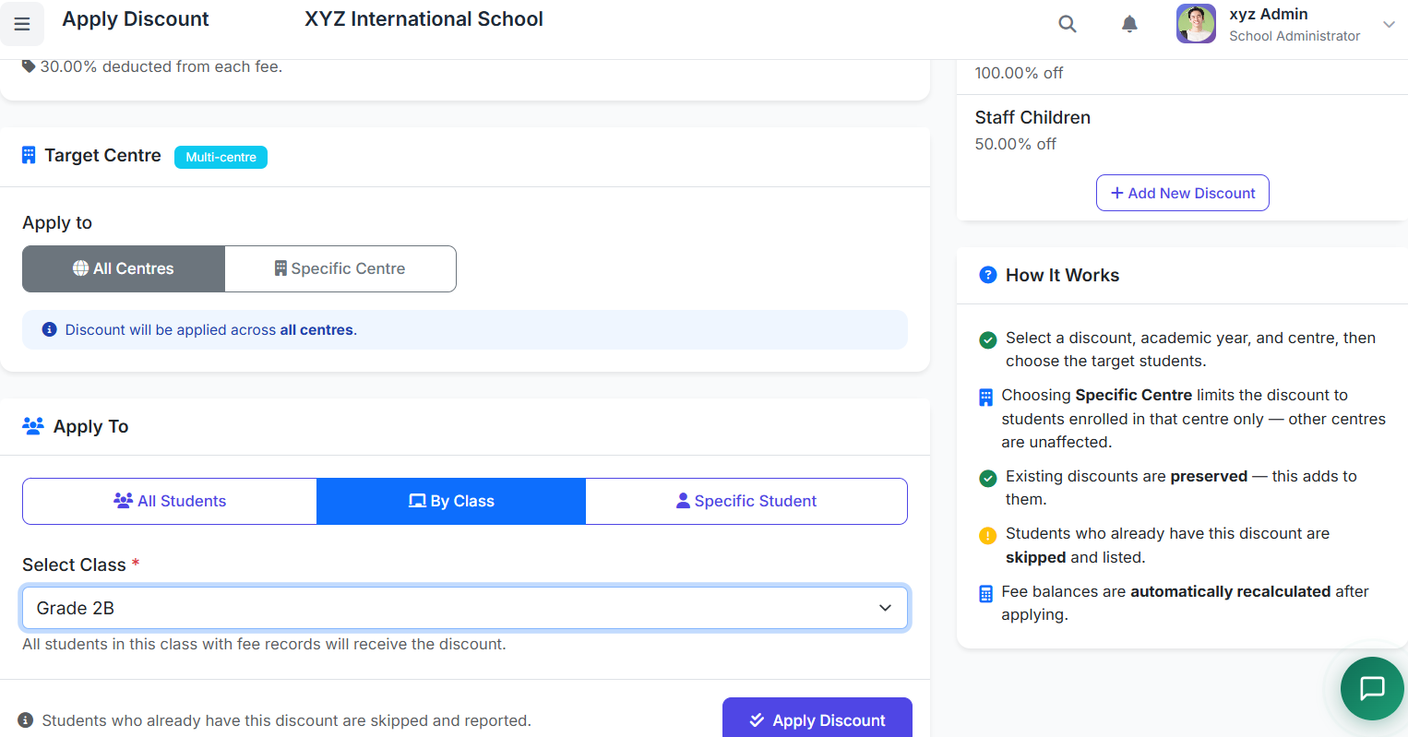Click the Apply To people icon
Screen dimensions: 1408x737
coord(33,426)
